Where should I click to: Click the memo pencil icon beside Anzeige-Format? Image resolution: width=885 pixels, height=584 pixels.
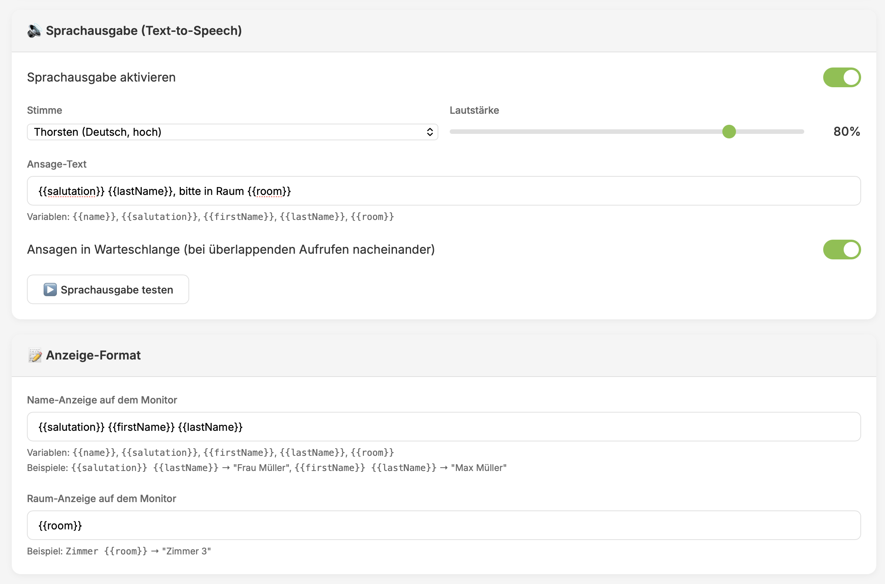[x=35, y=355]
